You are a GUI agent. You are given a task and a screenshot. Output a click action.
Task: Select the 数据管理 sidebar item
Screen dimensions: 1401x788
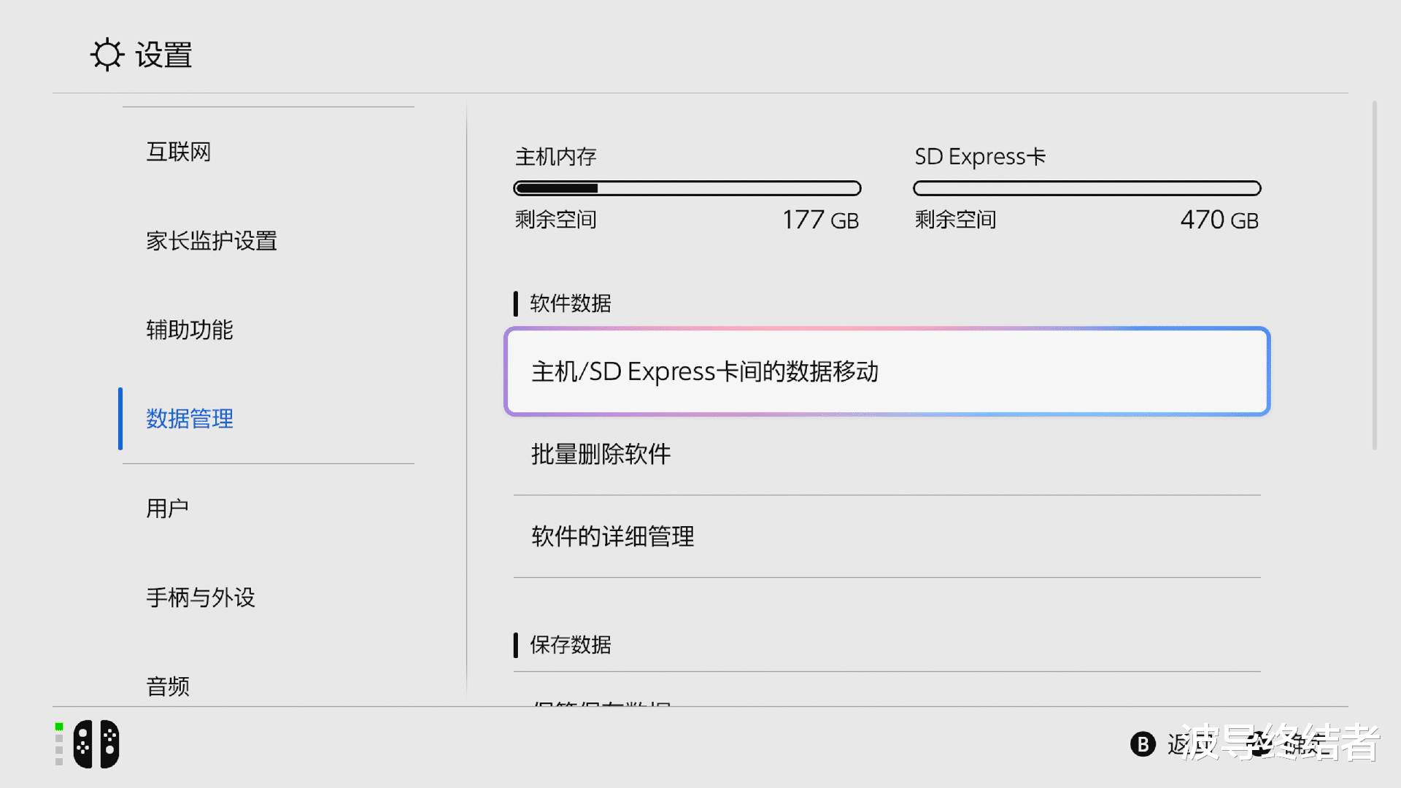click(190, 419)
